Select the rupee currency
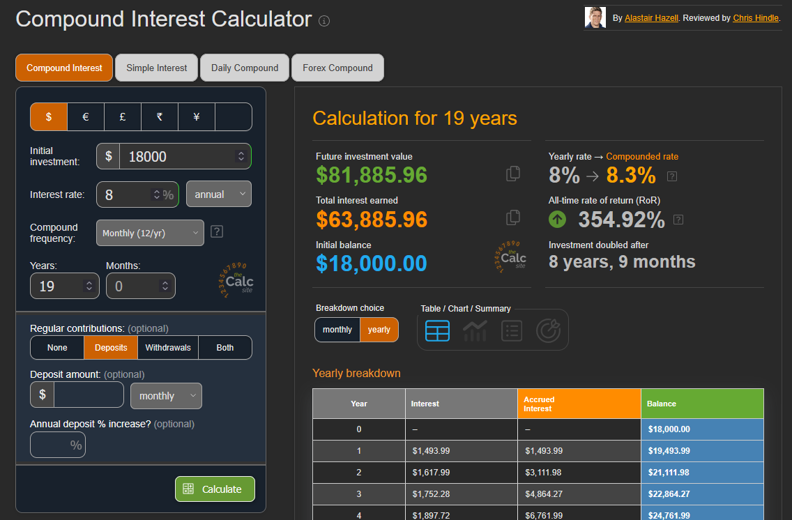The image size is (792, 520). tap(160, 116)
